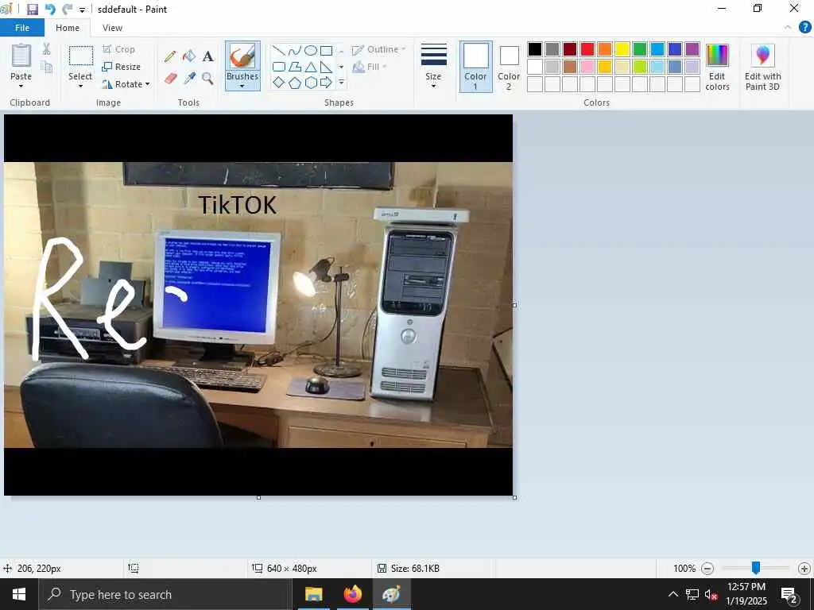
Task: Choose the Right arrow shape
Action: pyautogui.click(x=326, y=83)
